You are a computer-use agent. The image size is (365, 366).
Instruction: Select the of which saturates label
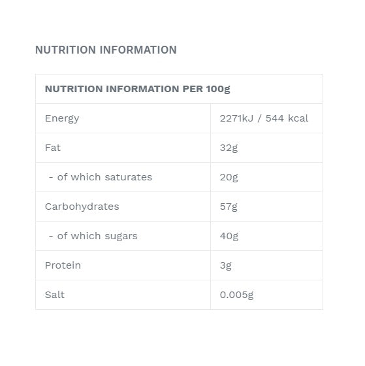pyautogui.click(x=101, y=177)
